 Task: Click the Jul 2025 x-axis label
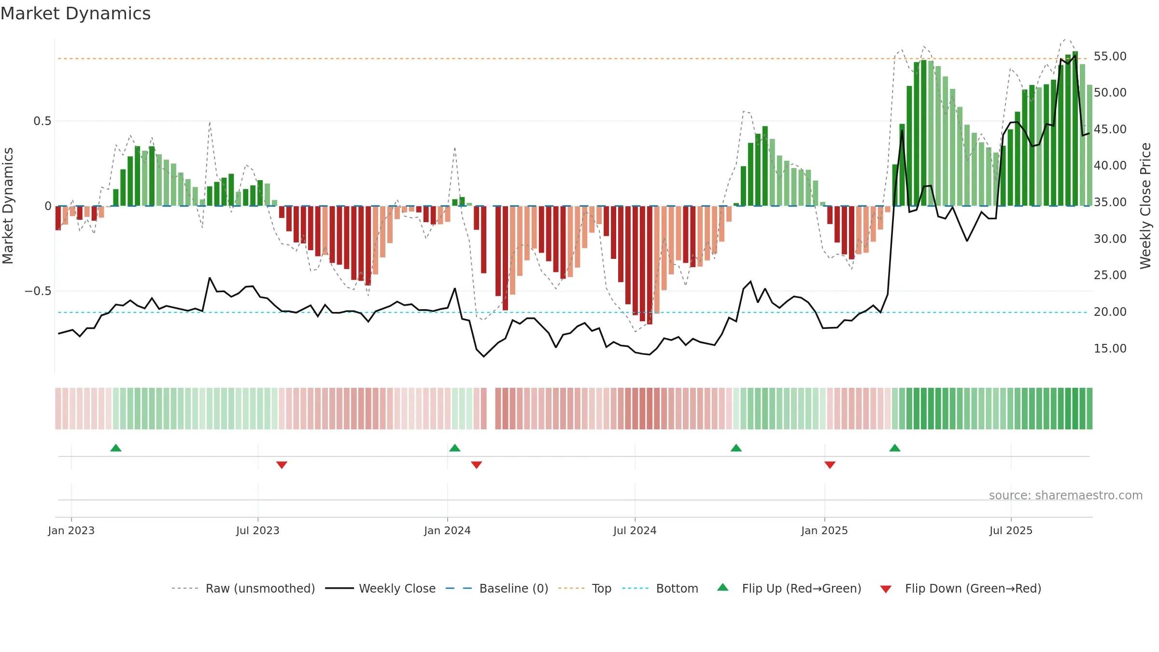click(1011, 530)
